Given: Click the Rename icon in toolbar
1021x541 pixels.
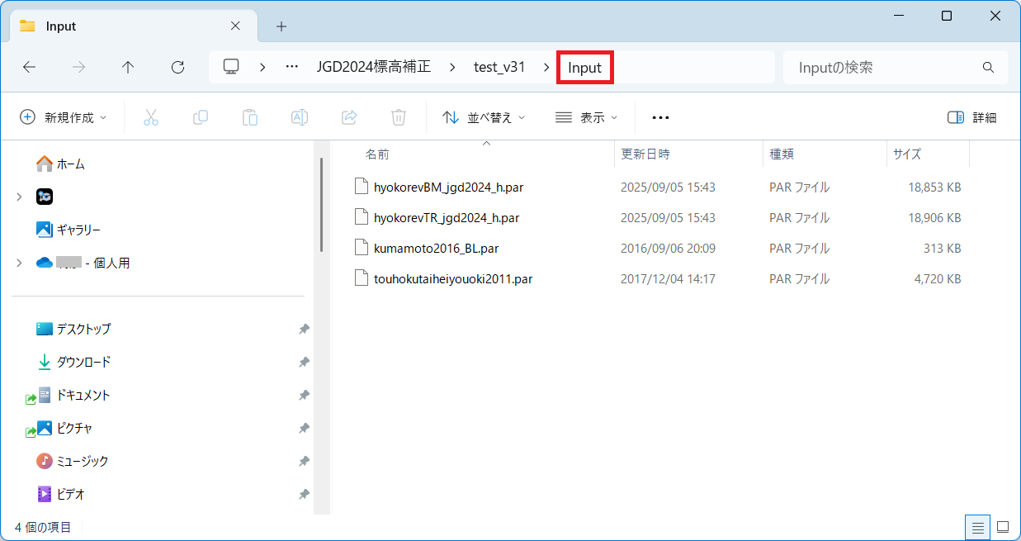Looking at the screenshot, I should (x=300, y=117).
